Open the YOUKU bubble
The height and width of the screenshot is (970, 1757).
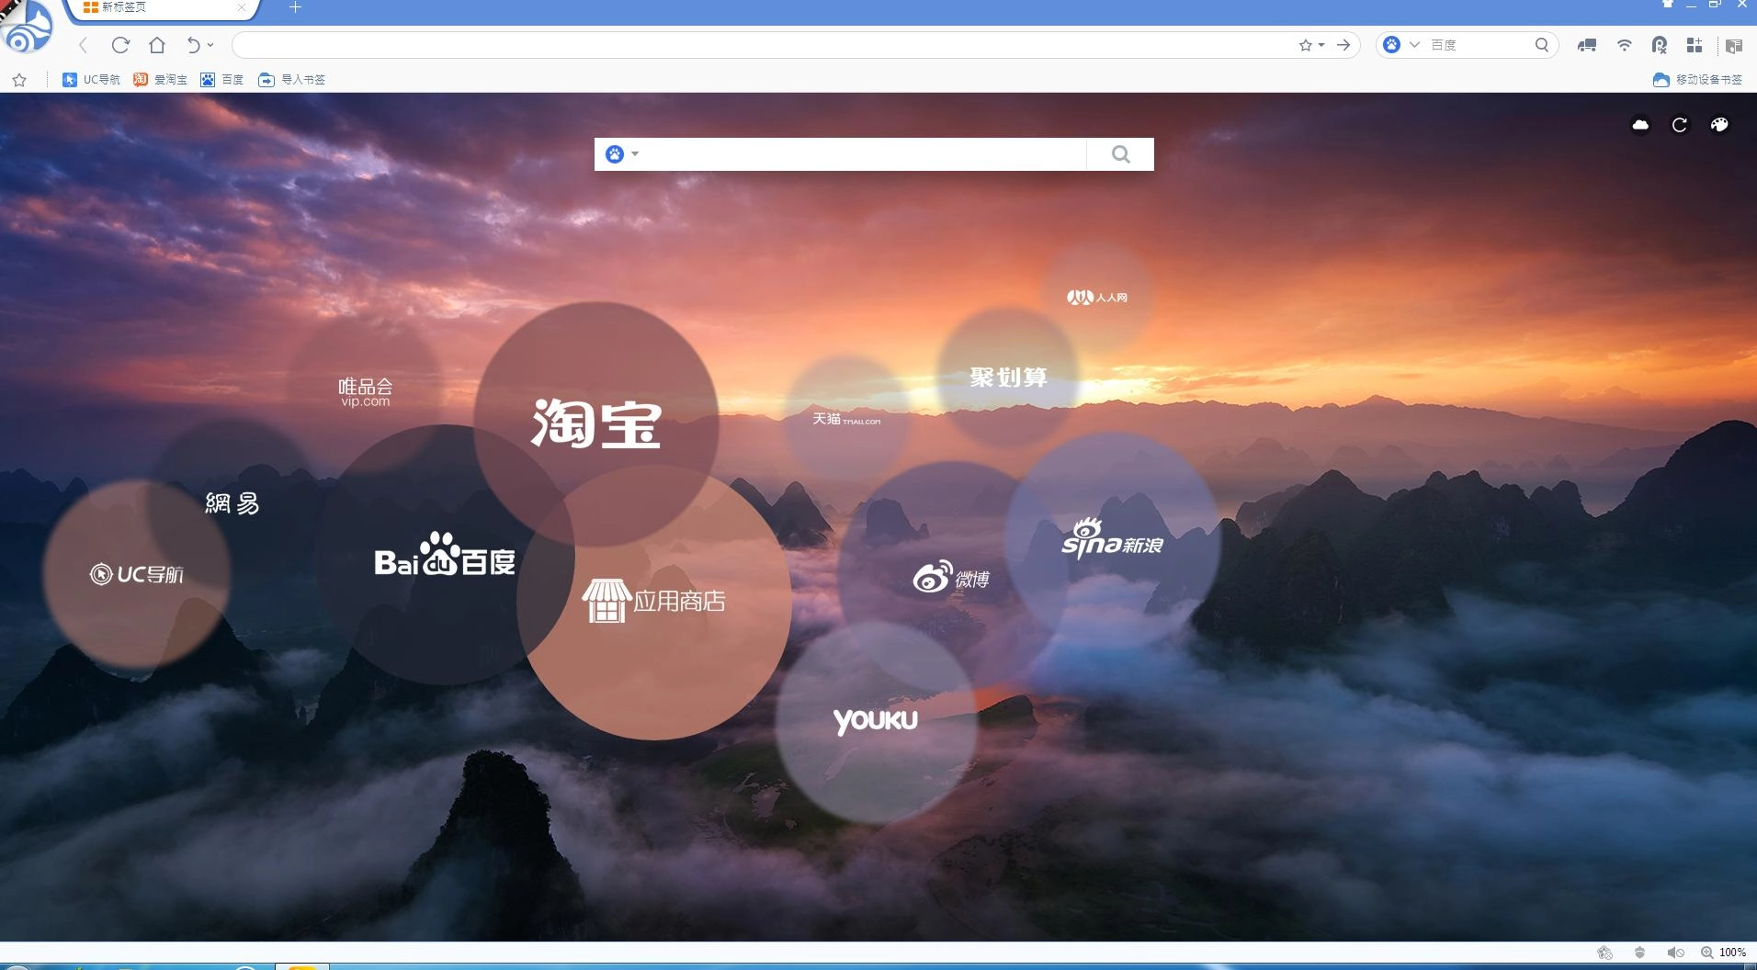click(876, 721)
